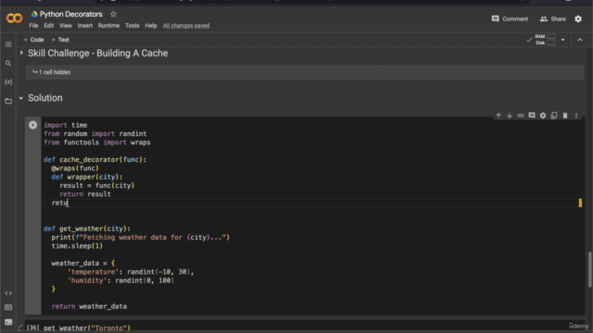Image resolution: width=593 pixels, height=333 pixels.
Task: Click the 'from functools import wraps' line
Action: [96, 142]
